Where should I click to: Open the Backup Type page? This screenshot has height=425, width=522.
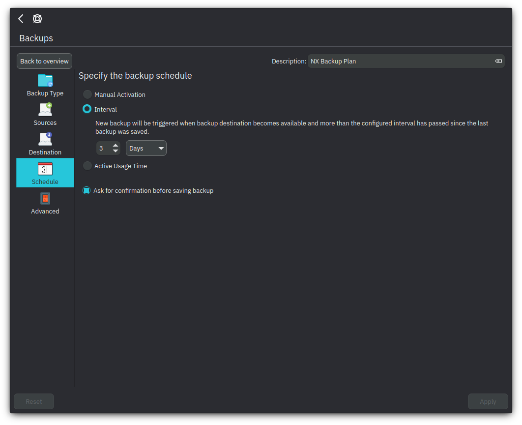[x=45, y=85]
